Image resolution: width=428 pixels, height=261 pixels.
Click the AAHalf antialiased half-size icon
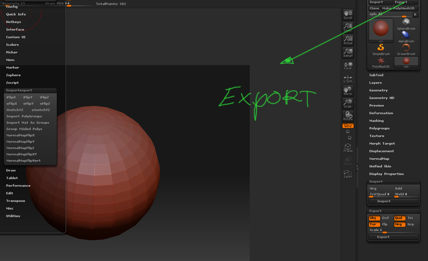348,53
